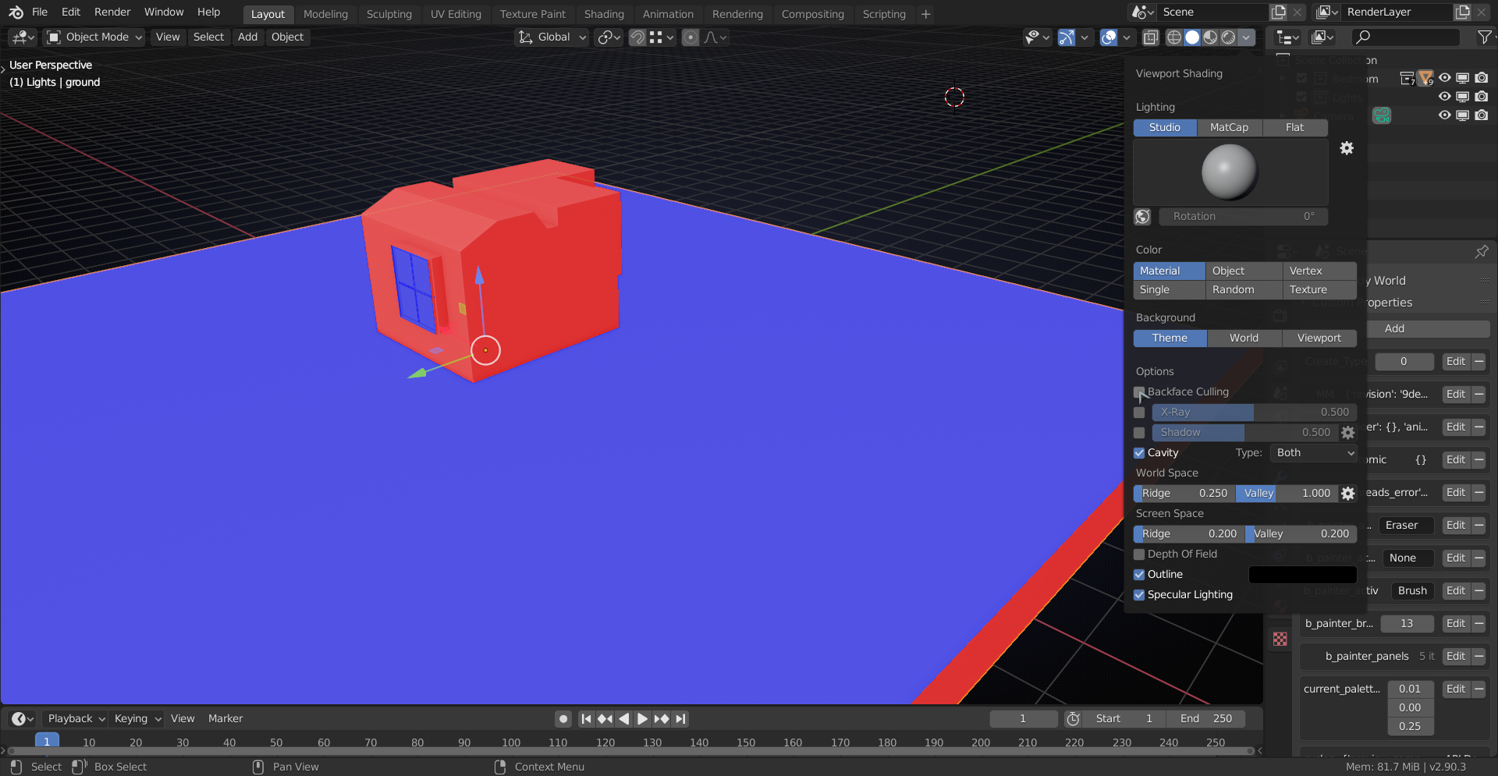
Task: Open the Global transform orientation dropdown
Action: [552, 37]
